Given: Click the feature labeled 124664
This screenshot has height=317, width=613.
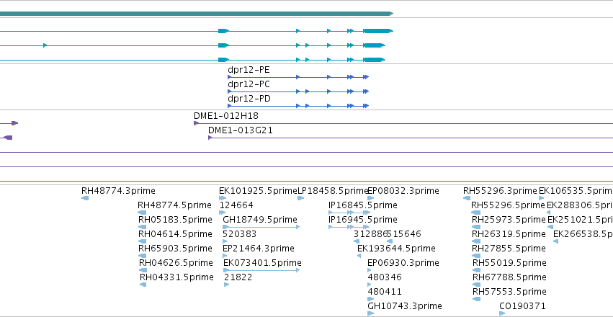Looking at the screenshot, I should pyautogui.click(x=236, y=205).
